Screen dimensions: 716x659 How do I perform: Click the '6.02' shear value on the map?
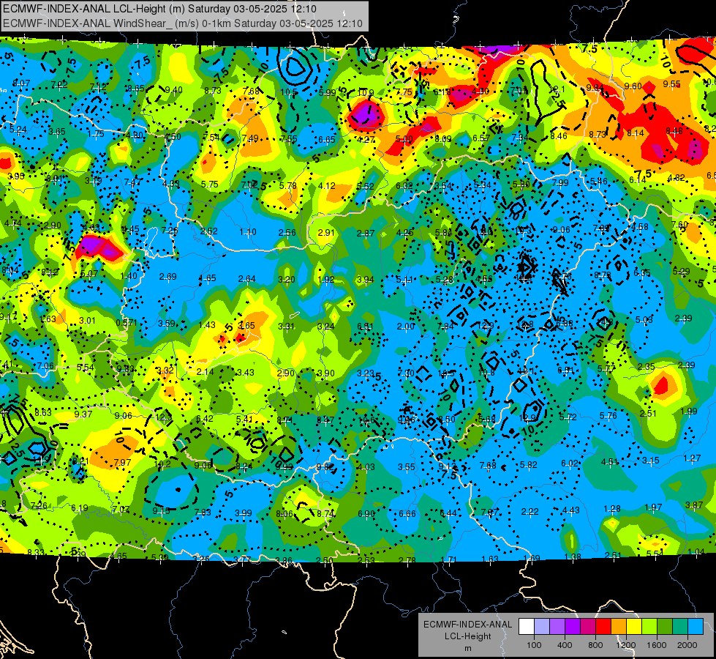pyautogui.click(x=570, y=463)
